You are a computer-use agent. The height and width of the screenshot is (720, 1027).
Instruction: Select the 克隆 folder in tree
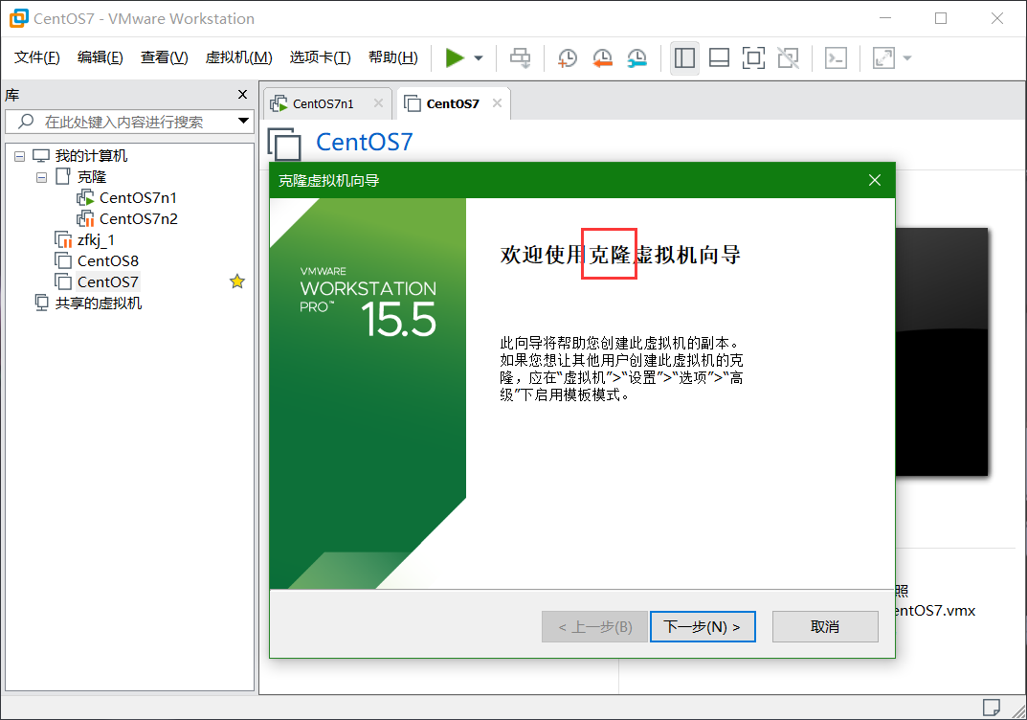[92, 177]
